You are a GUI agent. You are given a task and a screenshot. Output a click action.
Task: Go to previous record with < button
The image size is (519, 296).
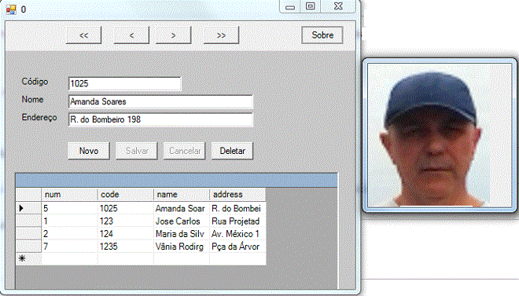131,35
